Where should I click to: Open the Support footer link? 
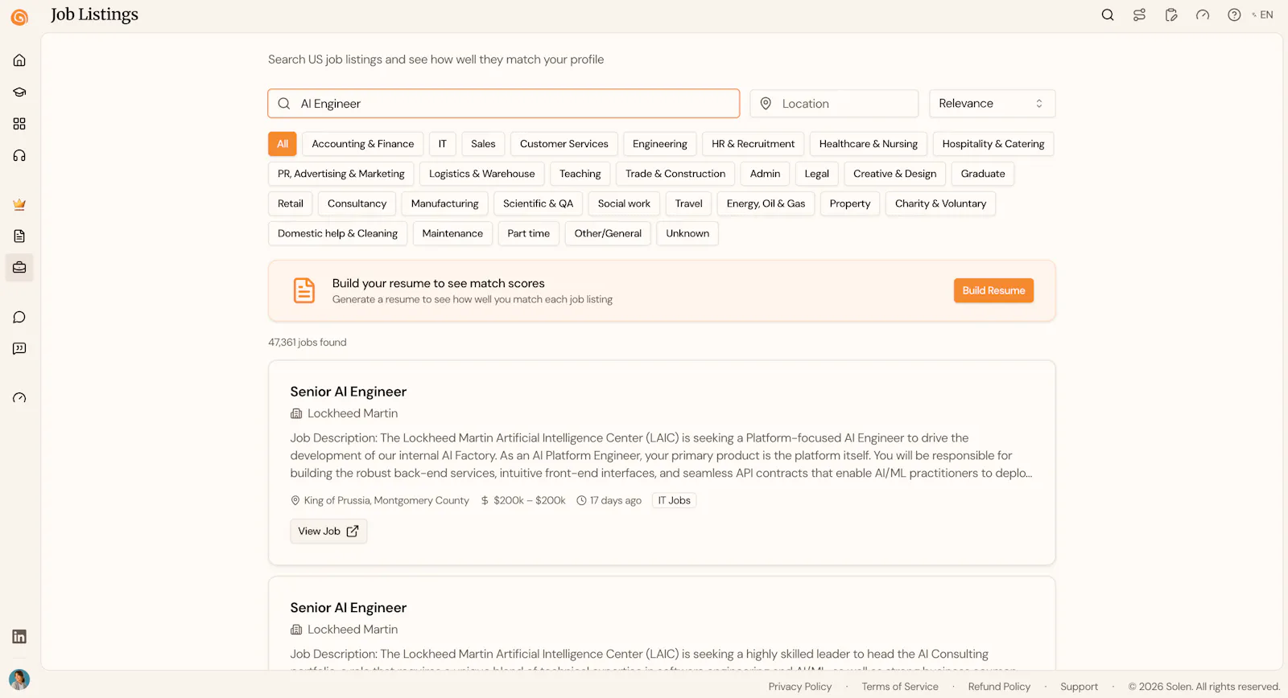click(x=1079, y=687)
